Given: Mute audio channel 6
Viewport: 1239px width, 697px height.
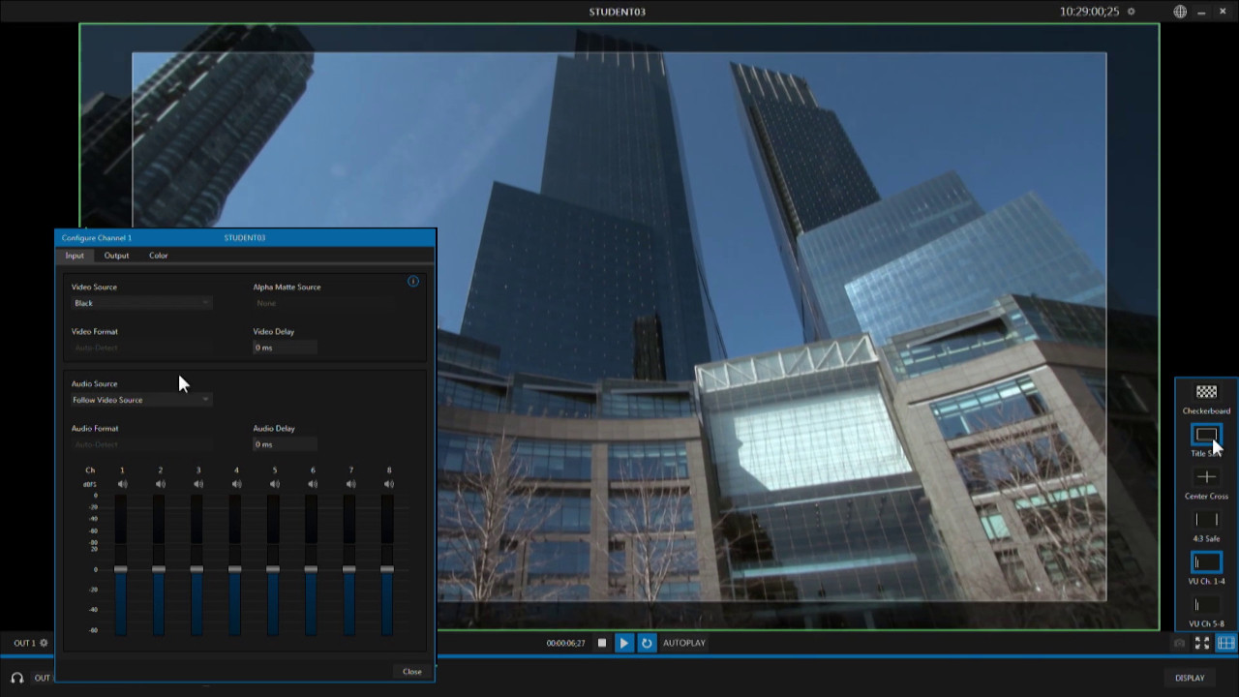Looking at the screenshot, I should [313, 484].
